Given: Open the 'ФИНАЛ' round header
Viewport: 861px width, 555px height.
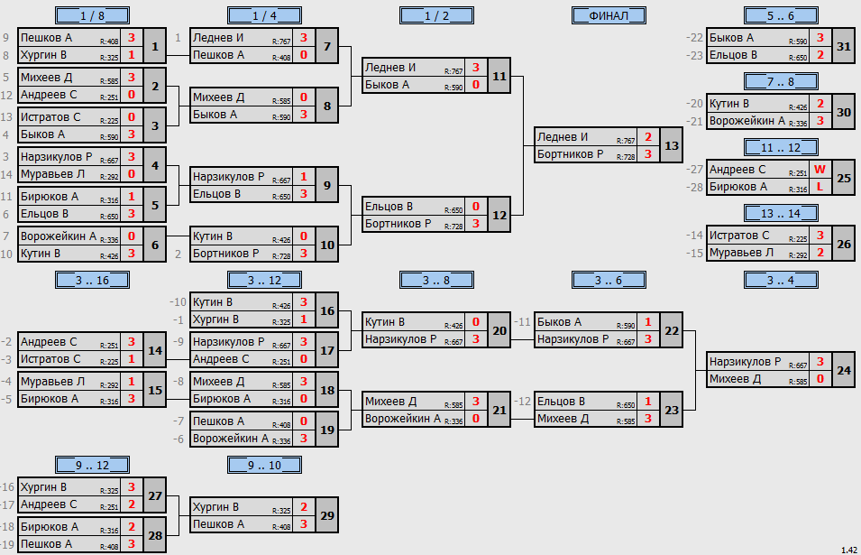Looking at the screenshot, I should point(609,15).
